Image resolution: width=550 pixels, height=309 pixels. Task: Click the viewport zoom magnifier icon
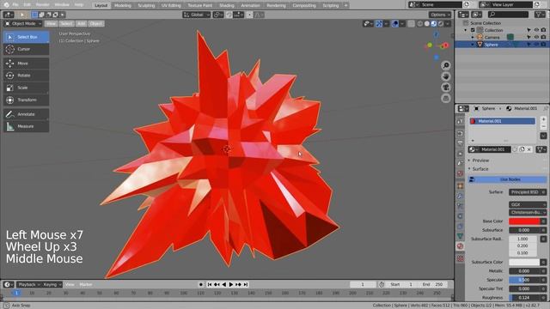click(446, 65)
